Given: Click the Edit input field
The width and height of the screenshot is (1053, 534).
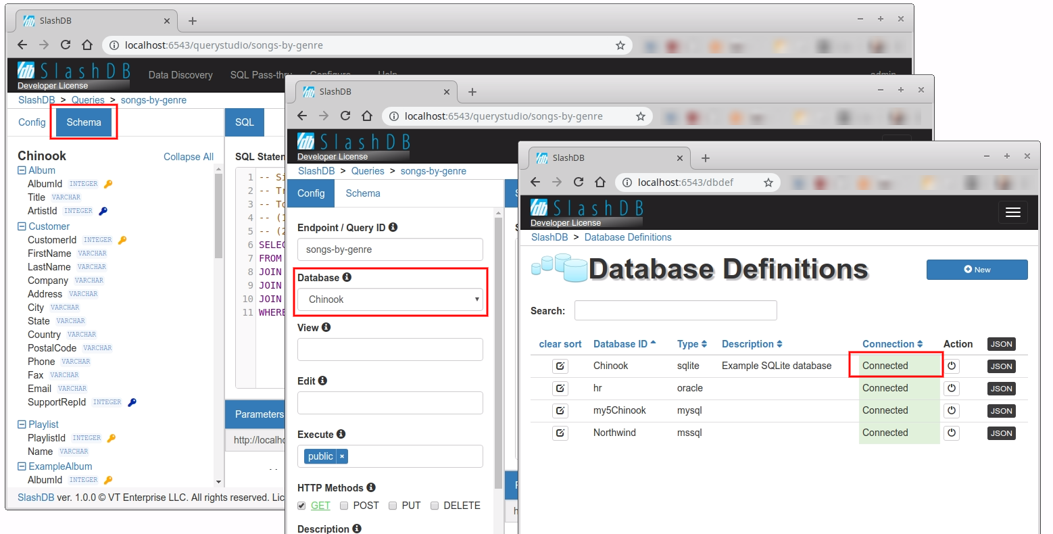Looking at the screenshot, I should coord(390,403).
